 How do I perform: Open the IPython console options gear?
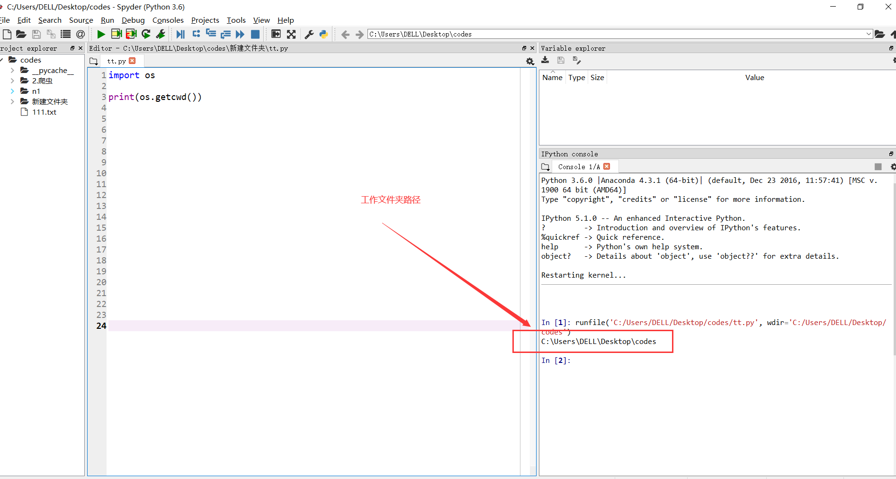tap(893, 167)
